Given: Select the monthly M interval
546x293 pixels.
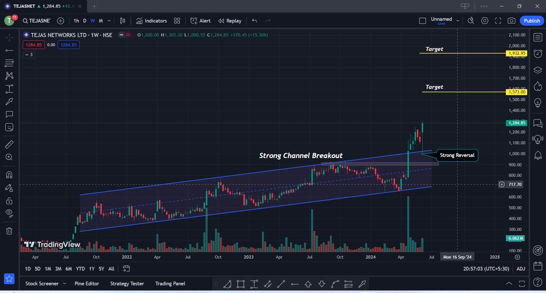Looking at the screenshot, I should 101,21.
